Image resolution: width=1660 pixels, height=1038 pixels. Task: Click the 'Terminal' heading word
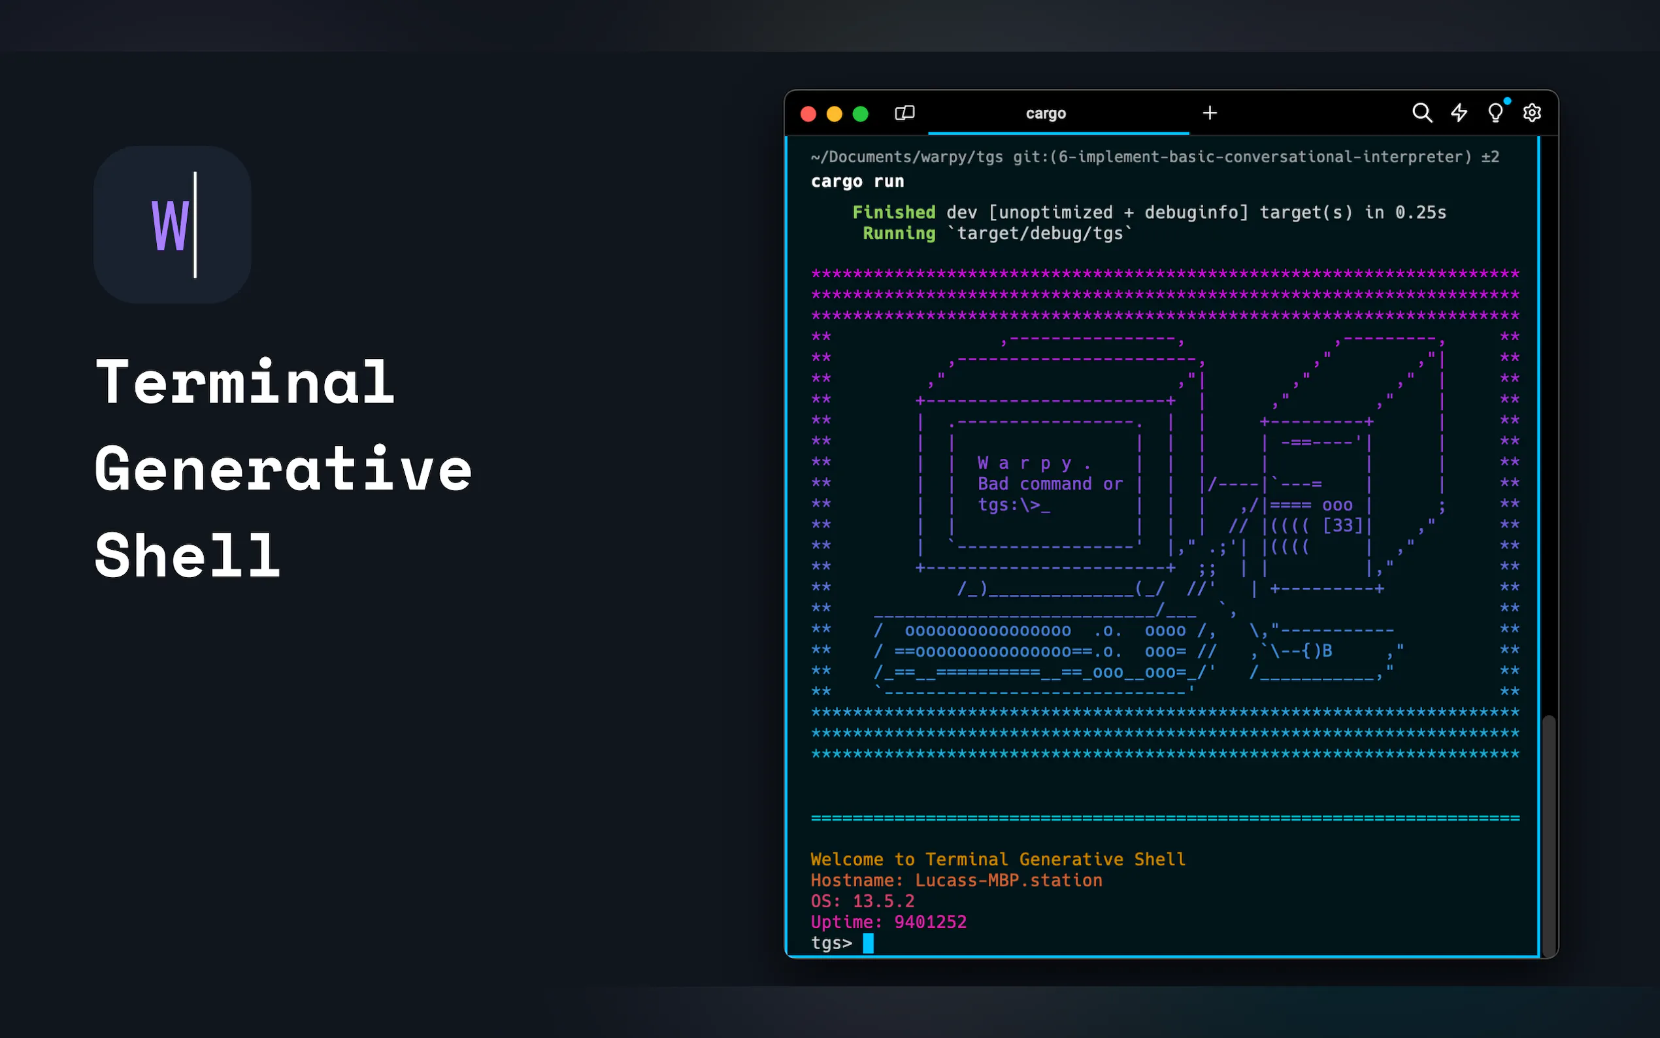coord(245,382)
